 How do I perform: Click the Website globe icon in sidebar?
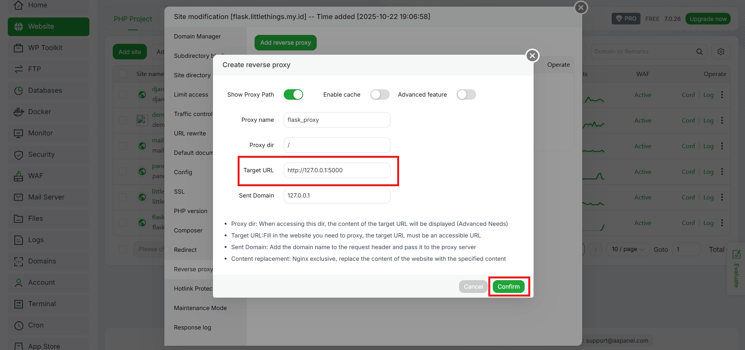click(18, 26)
